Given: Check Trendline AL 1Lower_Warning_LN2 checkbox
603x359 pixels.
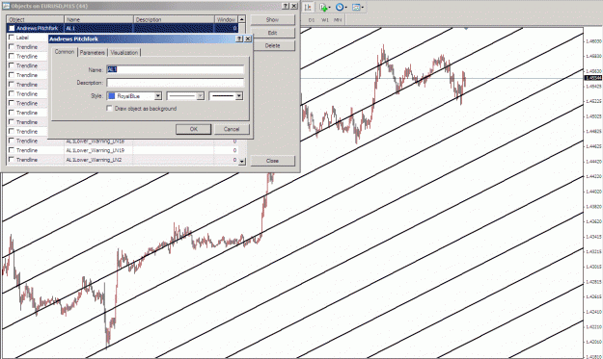Looking at the screenshot, I should [x=12, y=160].
